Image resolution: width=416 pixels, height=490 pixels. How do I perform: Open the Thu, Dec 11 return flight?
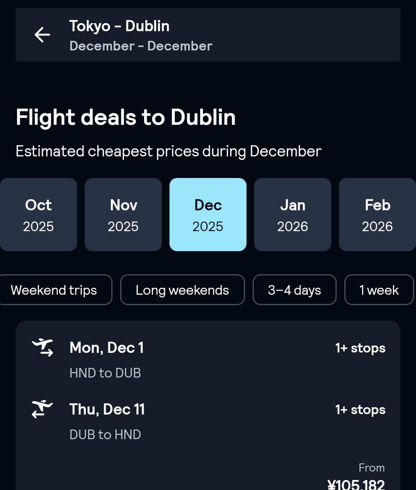point(107,409)
